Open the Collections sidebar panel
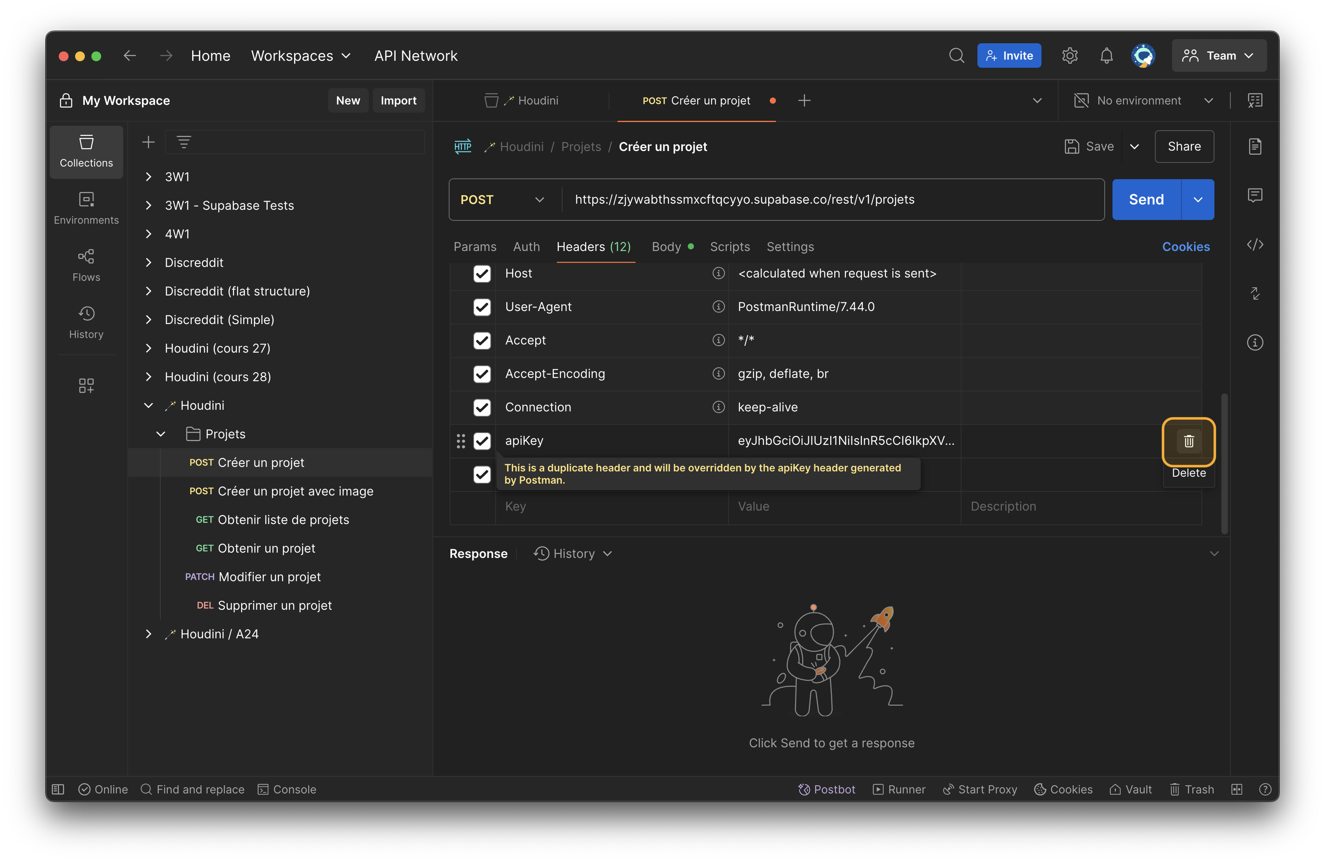The height and width of the screenshot is (862, 1325). [x=86, y=151]
